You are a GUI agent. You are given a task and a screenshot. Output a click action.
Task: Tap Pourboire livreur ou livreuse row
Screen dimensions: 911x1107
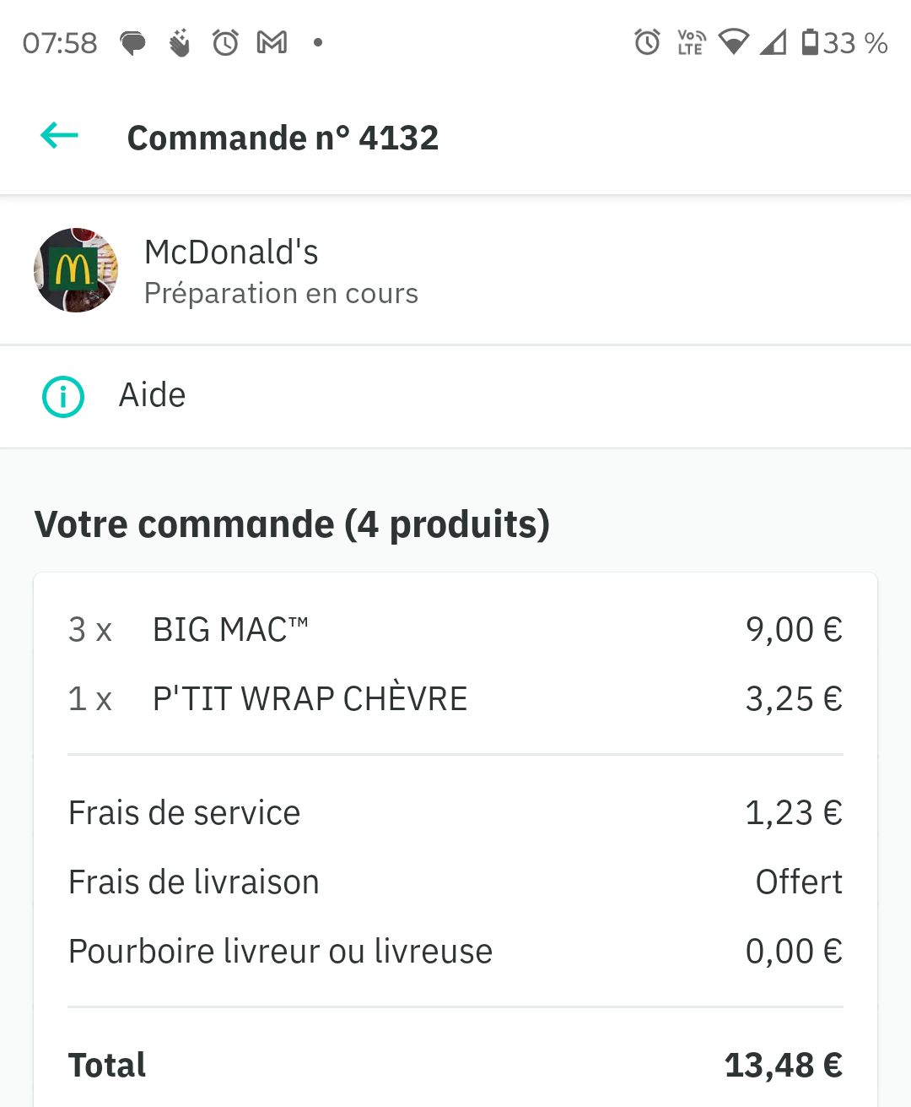455,952
